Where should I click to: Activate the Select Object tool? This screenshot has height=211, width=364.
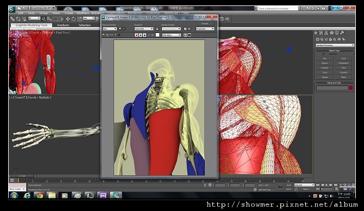pyautogui.click(x=43, y=19)
